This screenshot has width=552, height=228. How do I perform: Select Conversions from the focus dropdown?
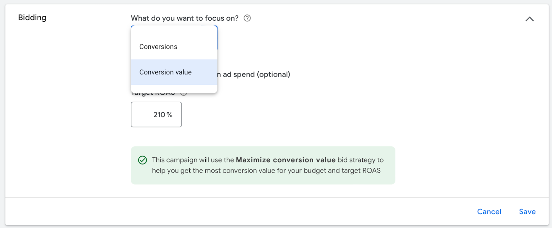(158, 47)
